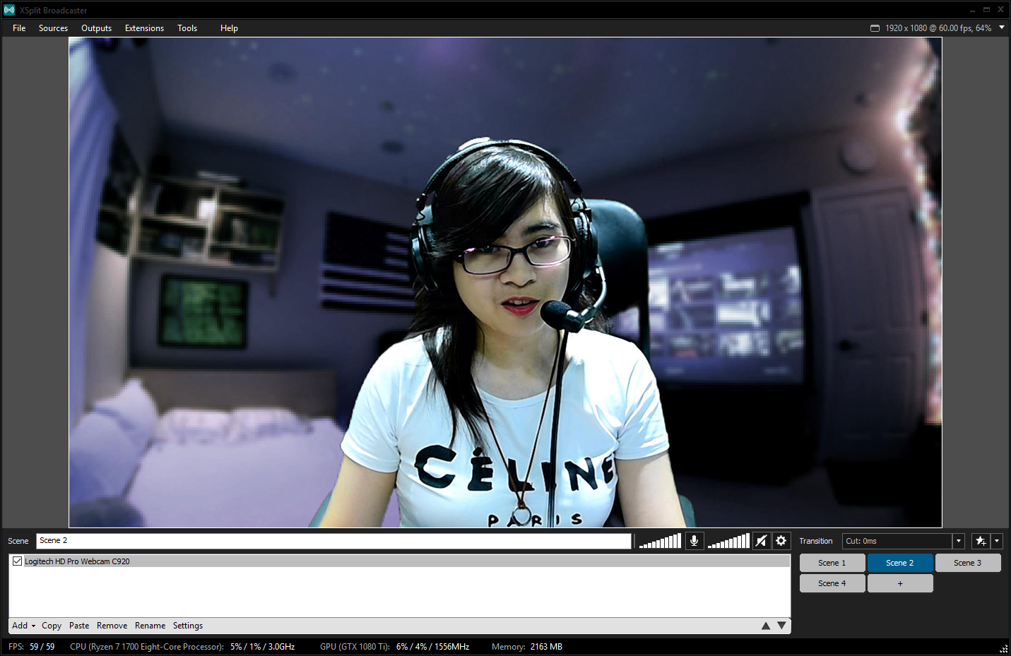The width and height of the screenshot is (1011, 656).
Task: Click the Scene name input field
Action: [333, 541]
